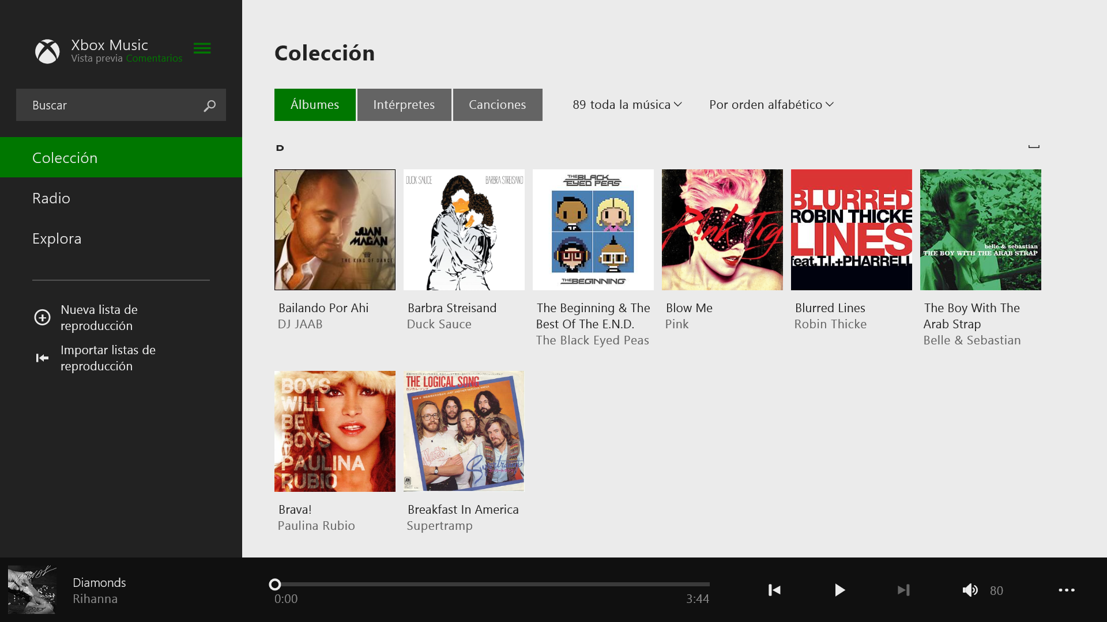Click the search magnifier icon
This screenshot has width=1107, height=622.
pos(209,105)
